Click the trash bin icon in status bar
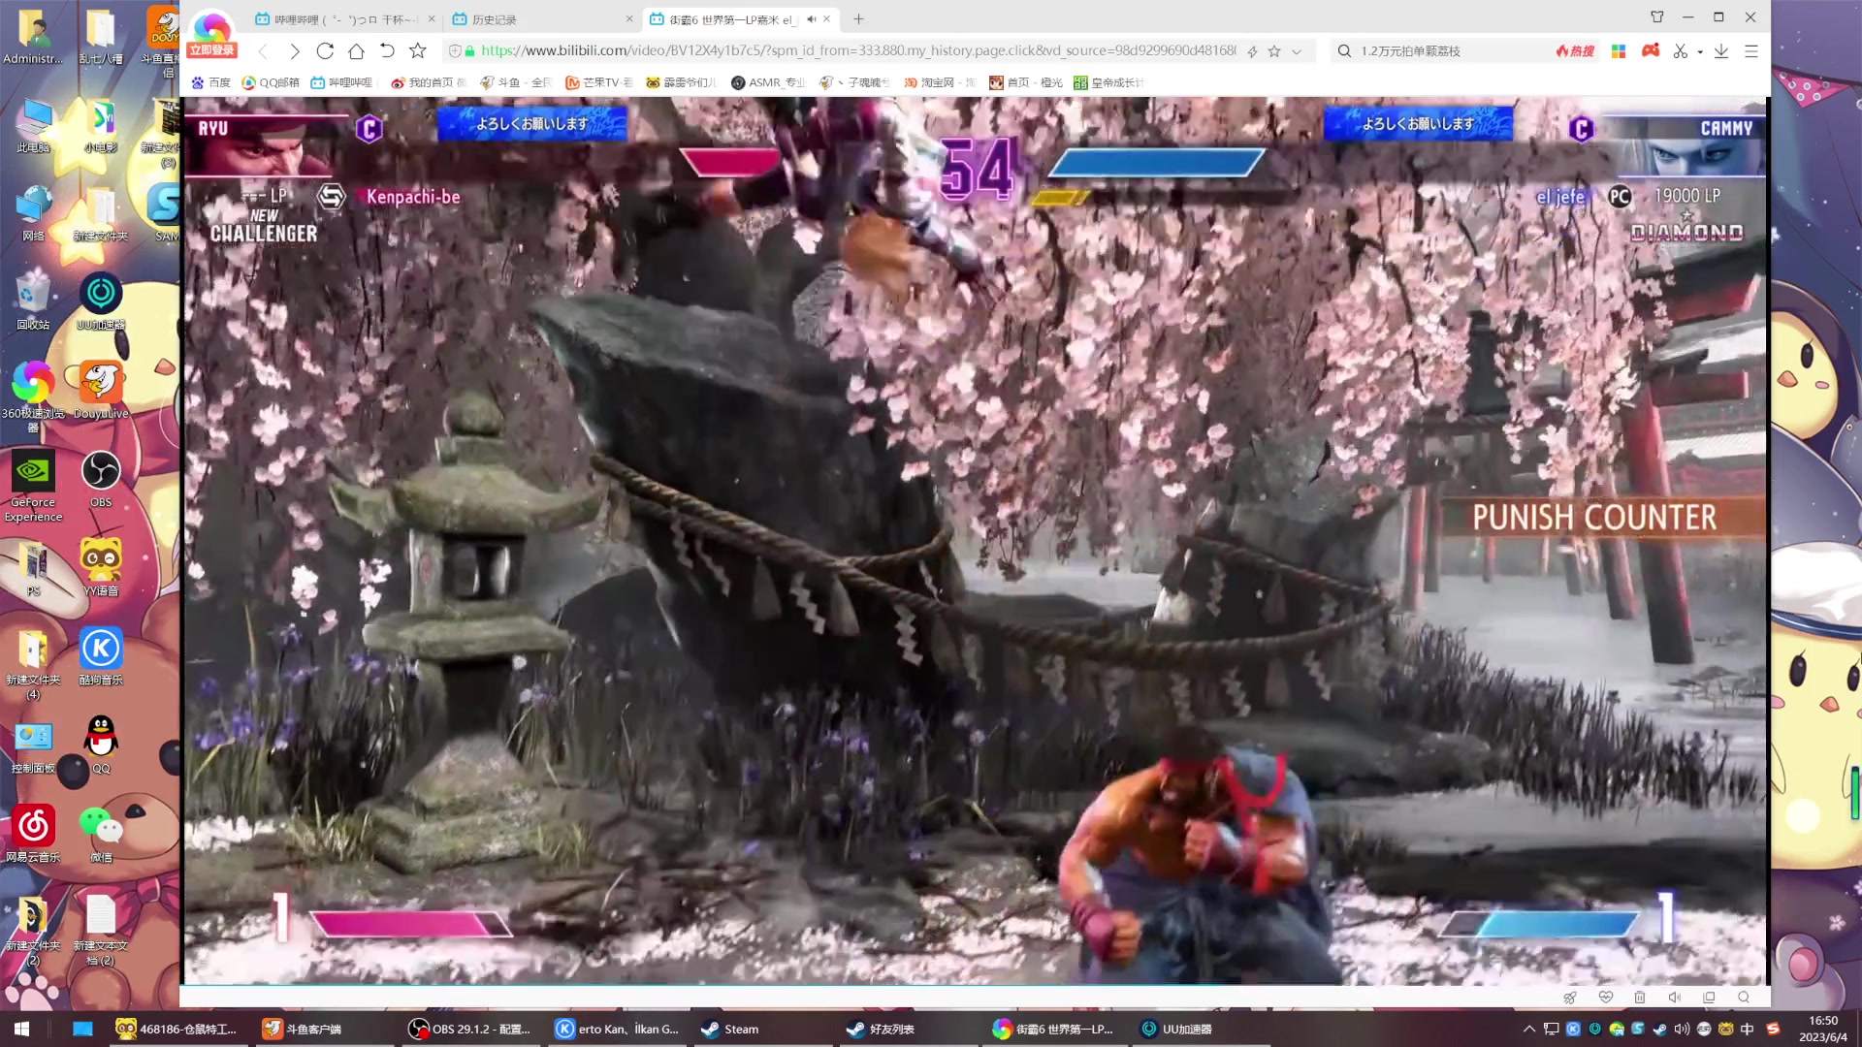 1640,997
